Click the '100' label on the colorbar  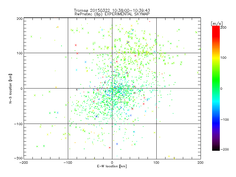coord(223,58)
